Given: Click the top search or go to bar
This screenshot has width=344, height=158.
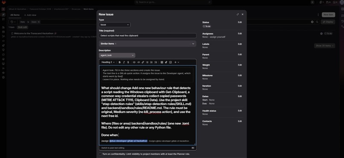Looking at the screenshot, I should pyautogui.click(x=173, y=2).
